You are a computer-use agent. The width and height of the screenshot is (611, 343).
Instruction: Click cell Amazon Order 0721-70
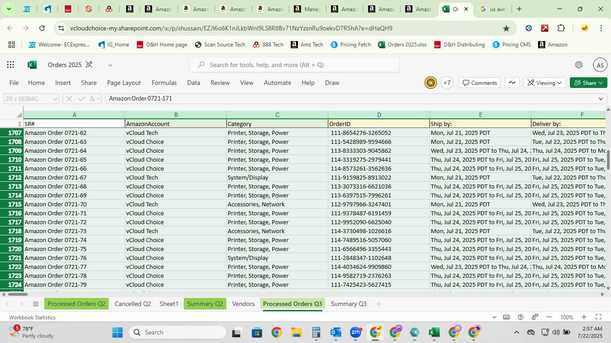[x=74, y=204]
